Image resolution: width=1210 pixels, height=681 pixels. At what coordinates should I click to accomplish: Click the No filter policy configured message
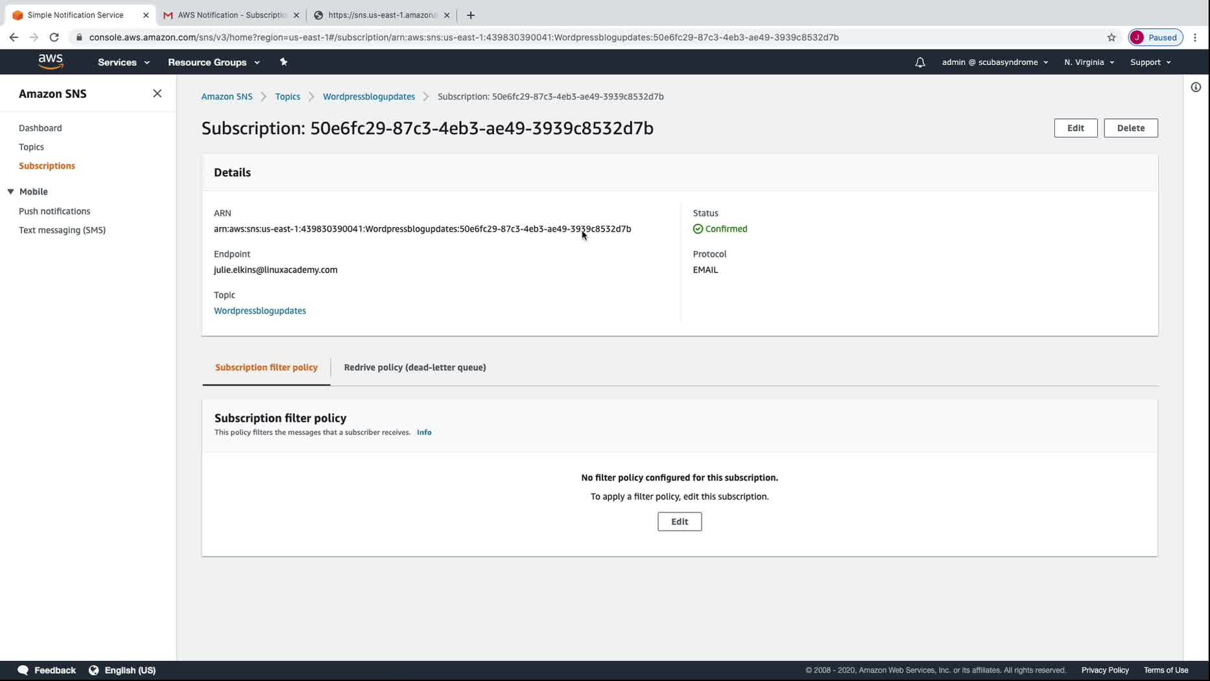tap(680, 477)
